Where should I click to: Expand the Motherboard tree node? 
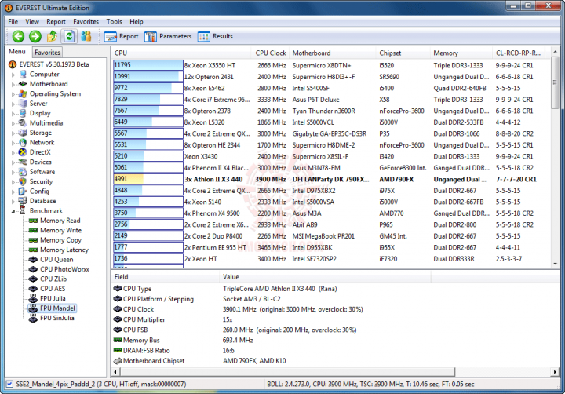[13, 84]
